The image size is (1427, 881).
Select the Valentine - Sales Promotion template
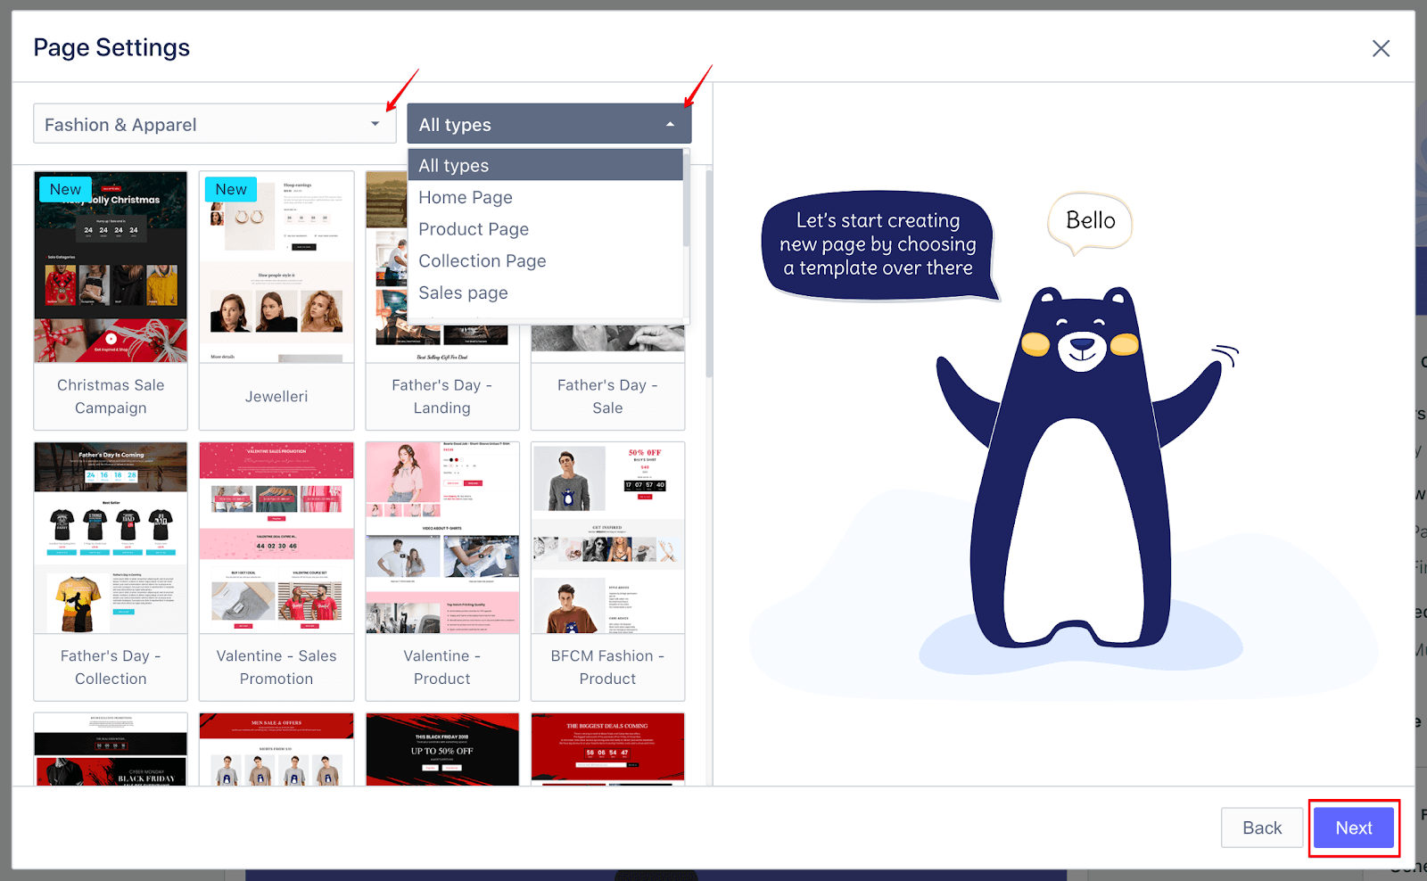(x=276, y=570)
